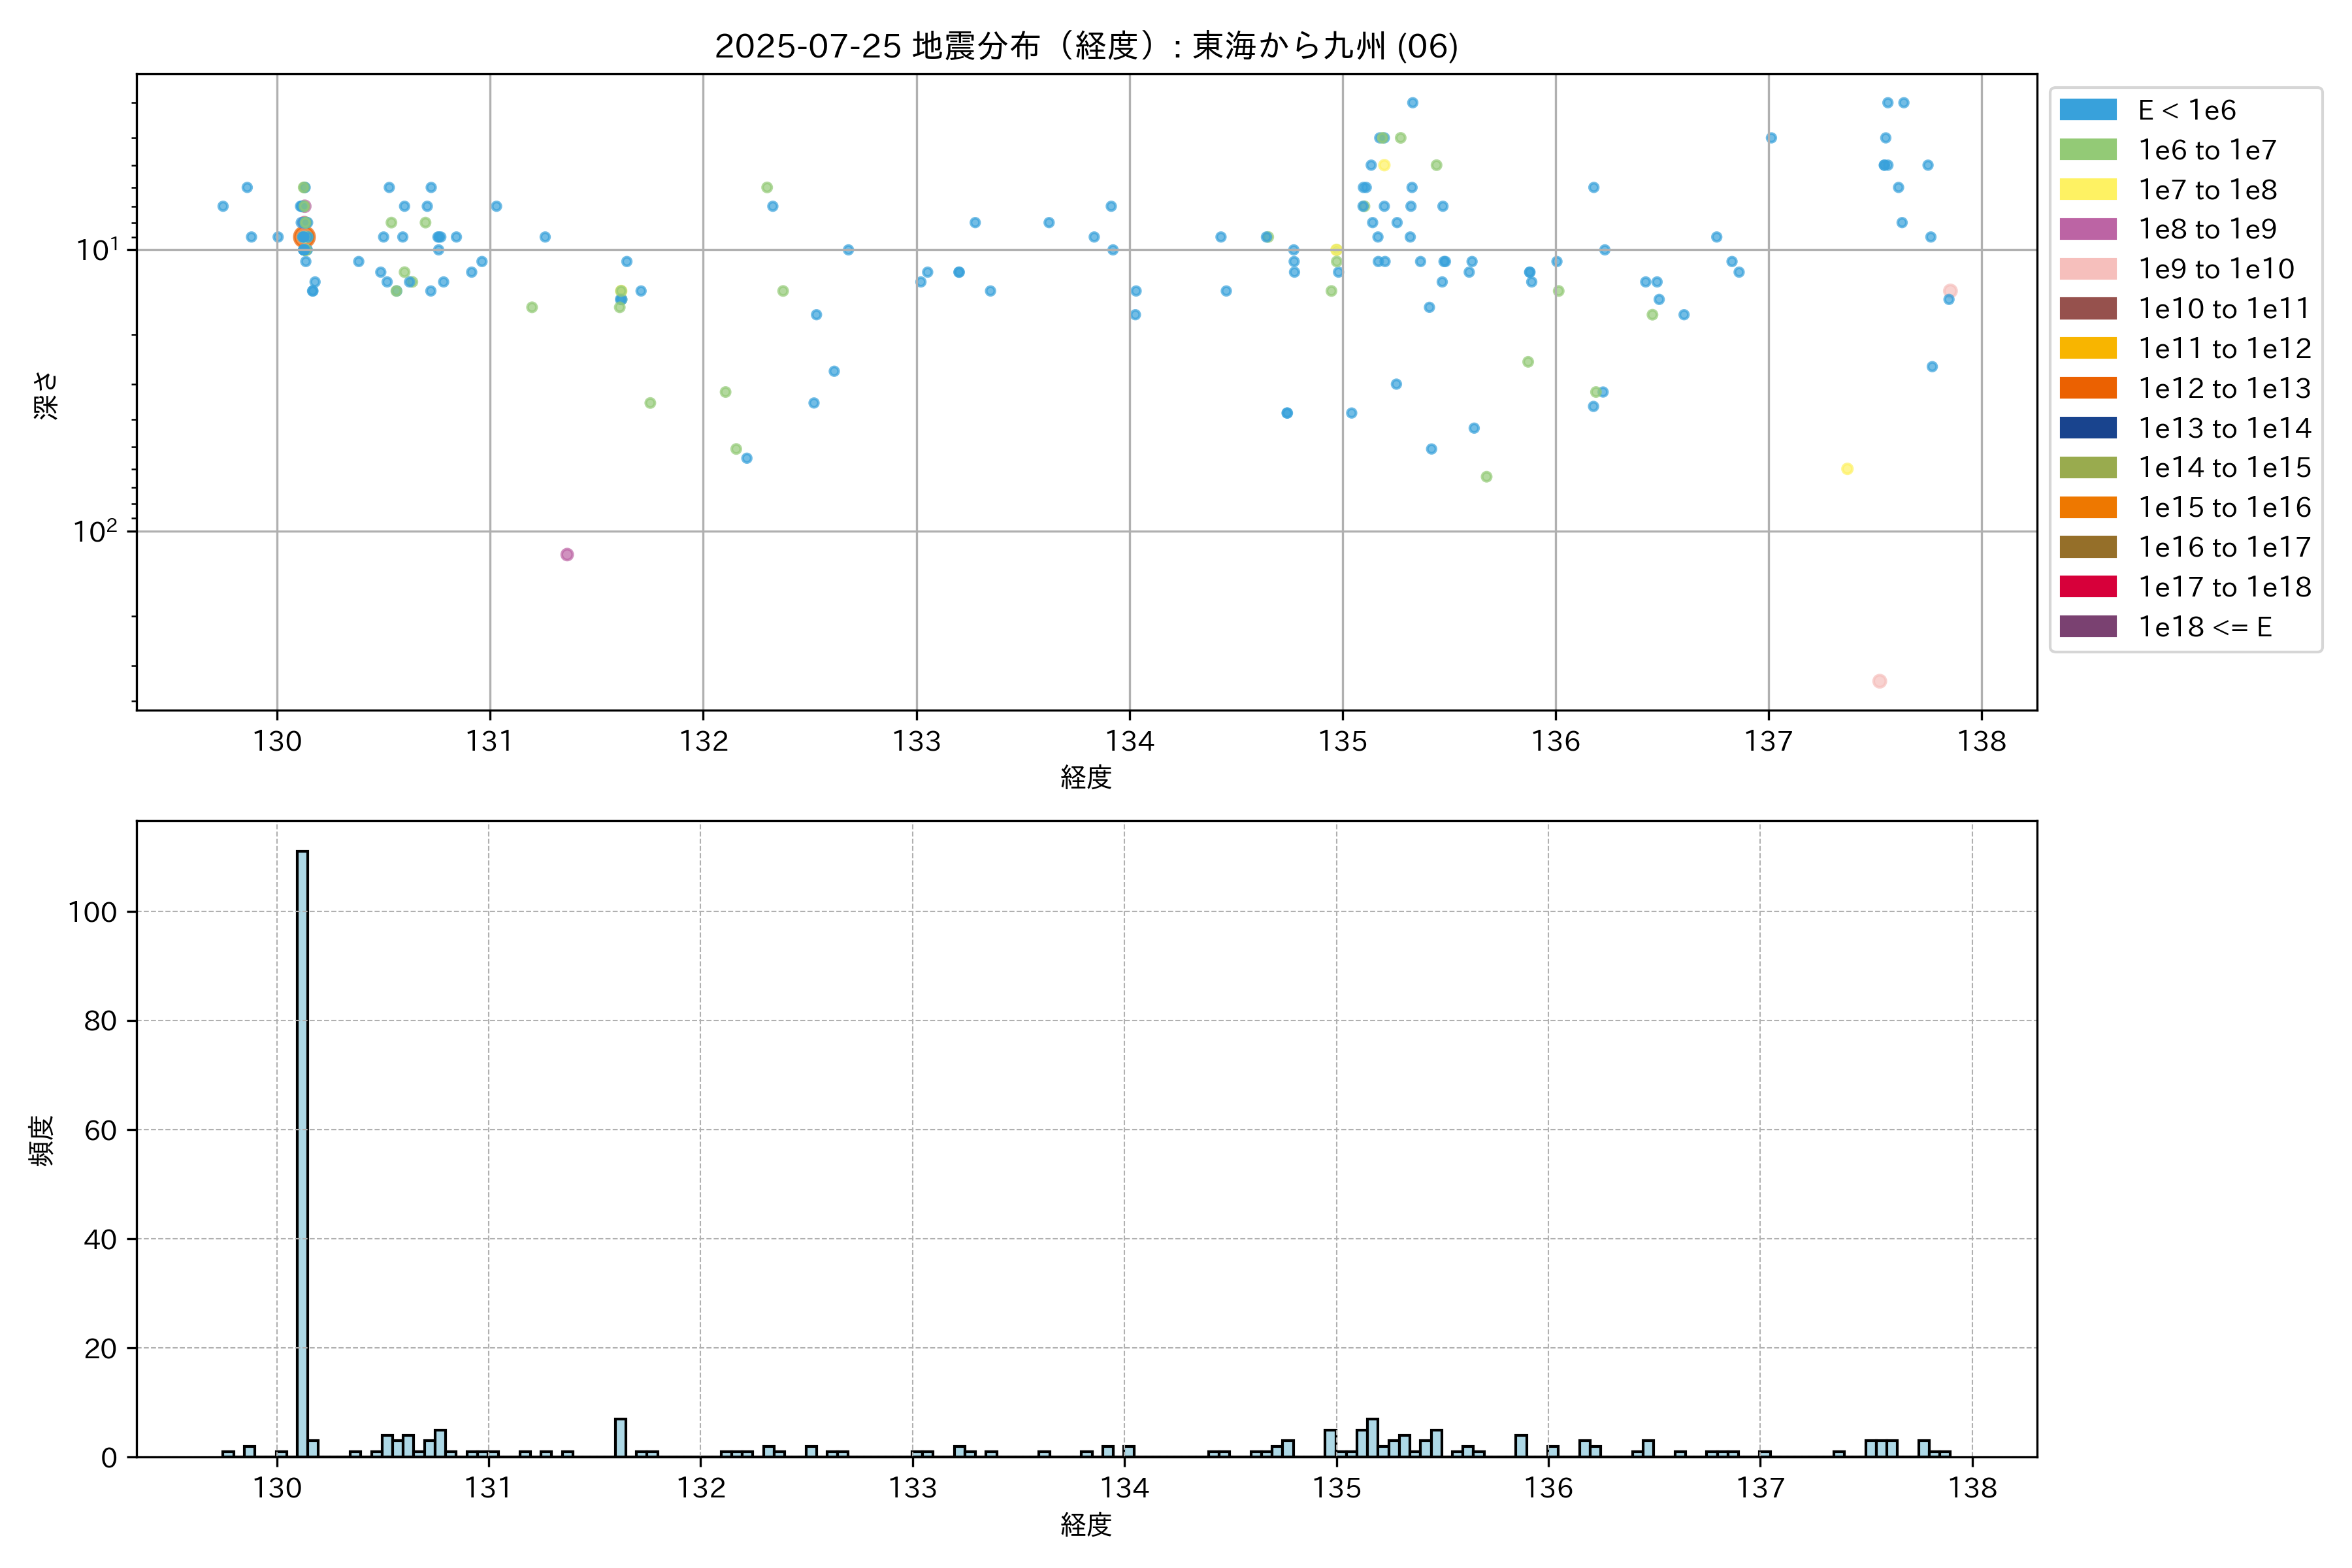Click the chart title text at top
This screenshot has height=1568, width=2352.
coord(1086,46)
